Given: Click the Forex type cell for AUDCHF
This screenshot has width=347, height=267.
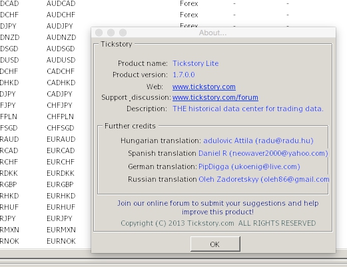Looking at the screenshot, I should (x=188, y=15).
